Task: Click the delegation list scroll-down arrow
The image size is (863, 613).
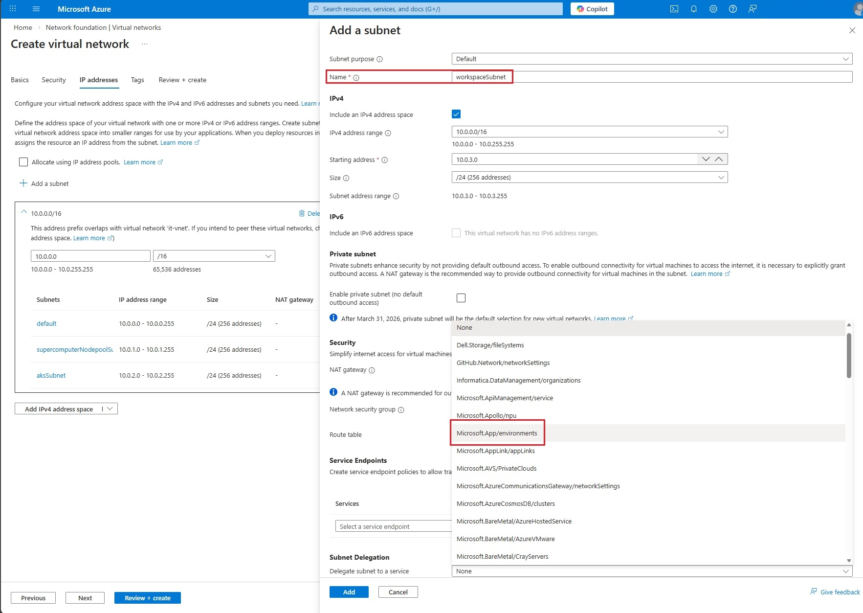Action: (849, 561)
